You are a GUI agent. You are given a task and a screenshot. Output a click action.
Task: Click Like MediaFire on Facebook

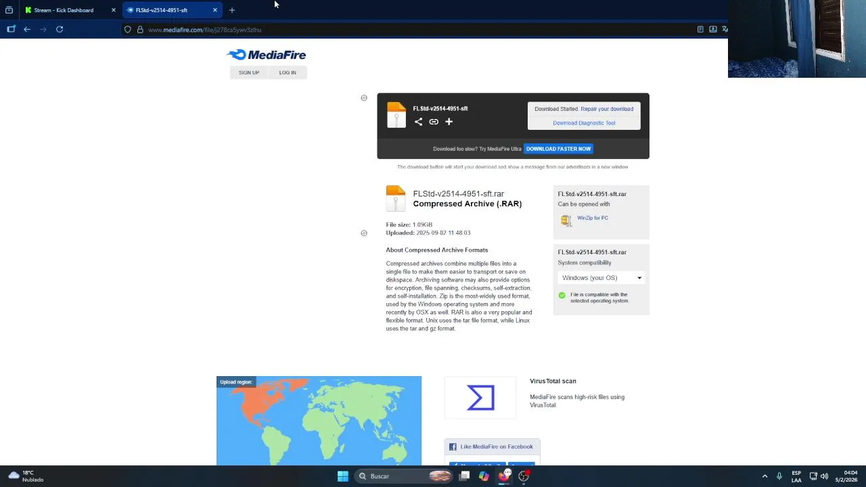pyautogui.click(x=492, y=446)
